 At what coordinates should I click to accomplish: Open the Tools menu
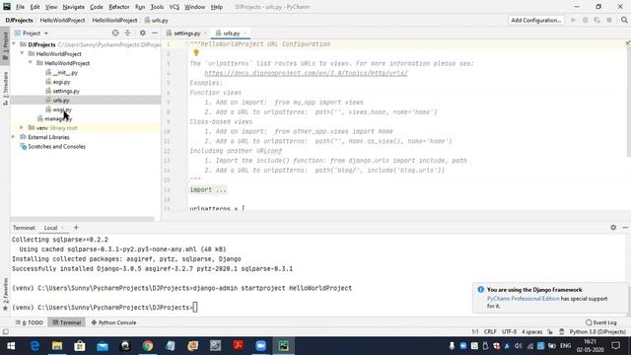click(x=157, y=7)
